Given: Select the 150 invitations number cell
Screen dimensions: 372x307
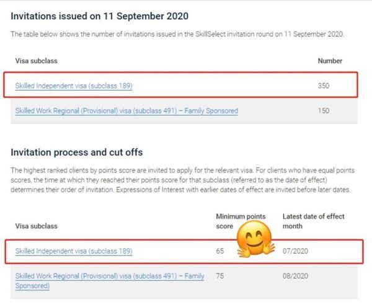Looking at the screenshot, I should pyautogui.click(x=323, y=111).
